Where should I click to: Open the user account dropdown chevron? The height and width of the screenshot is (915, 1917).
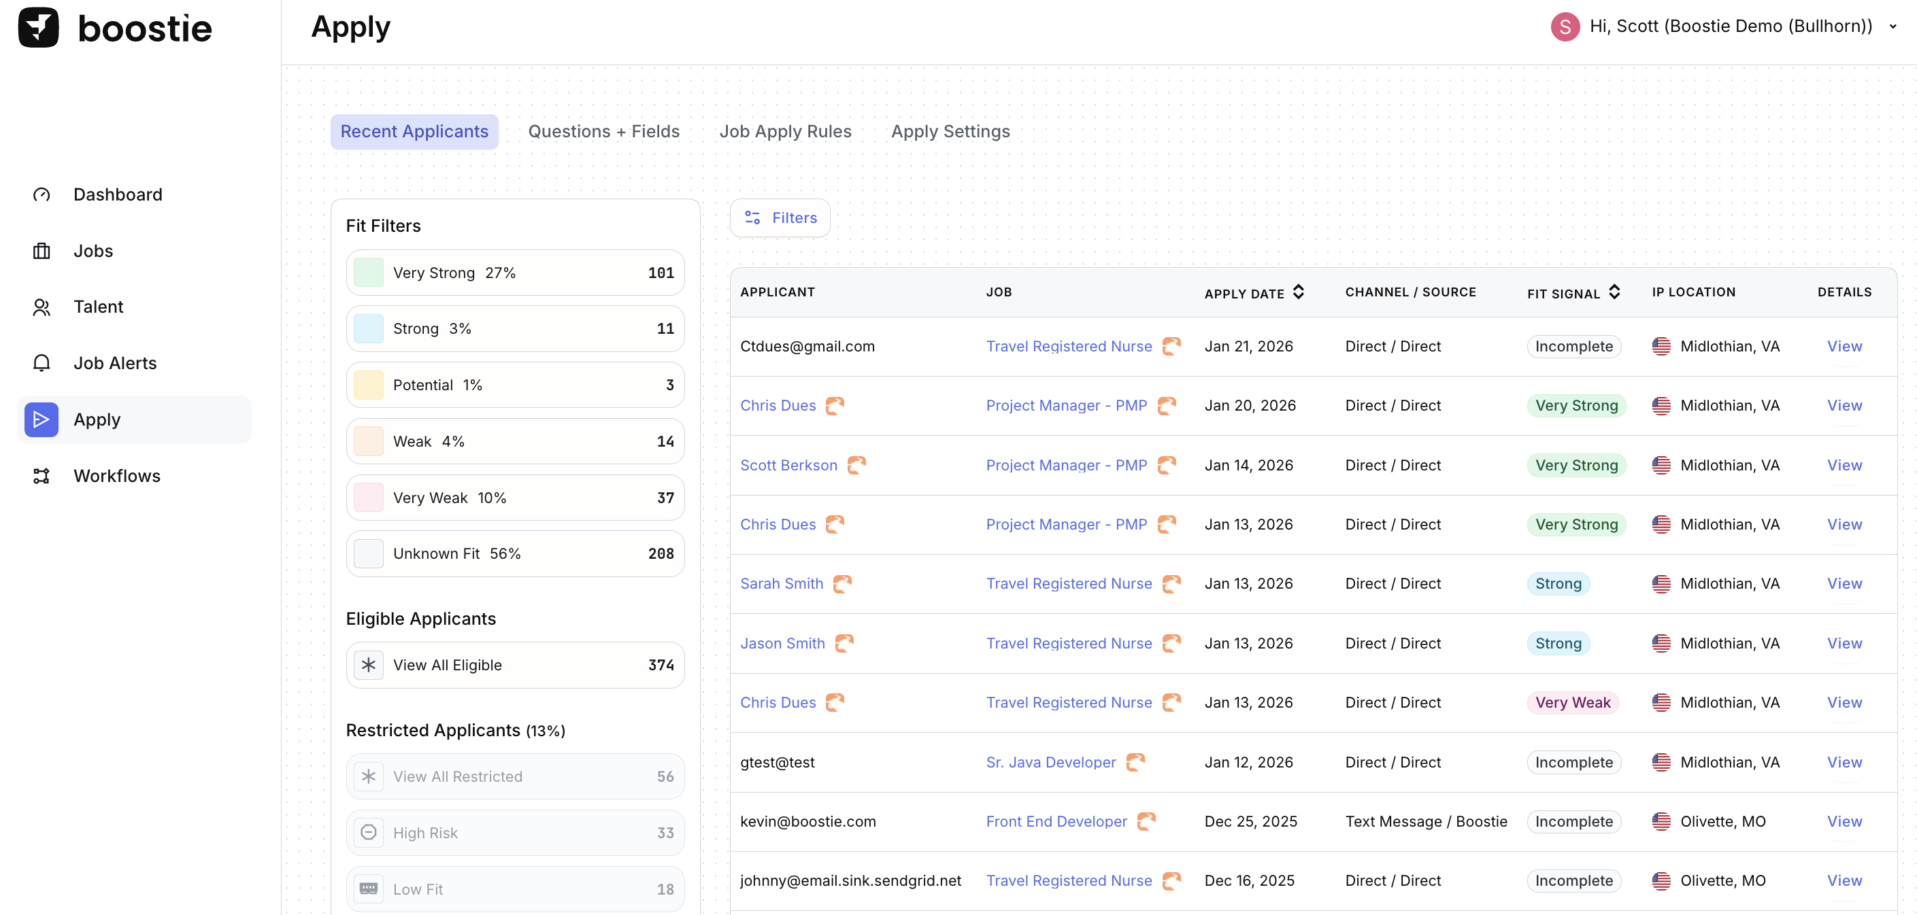pyautogui.click(x=1893, y=27)
